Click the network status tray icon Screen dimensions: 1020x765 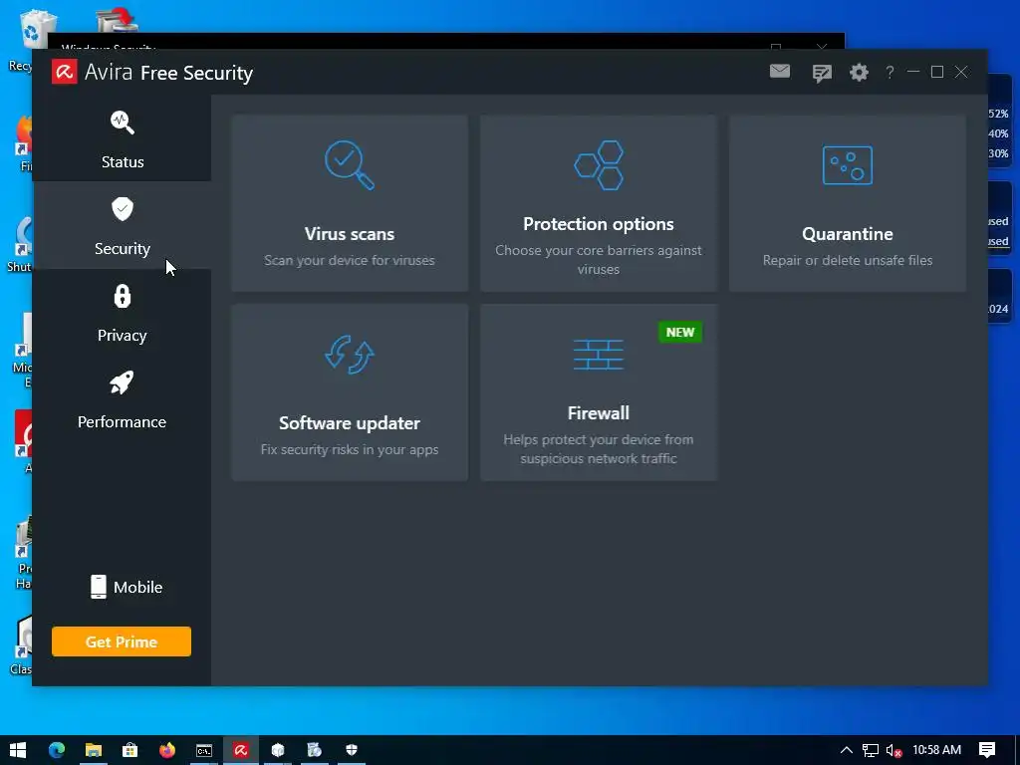tap(871, 750)
